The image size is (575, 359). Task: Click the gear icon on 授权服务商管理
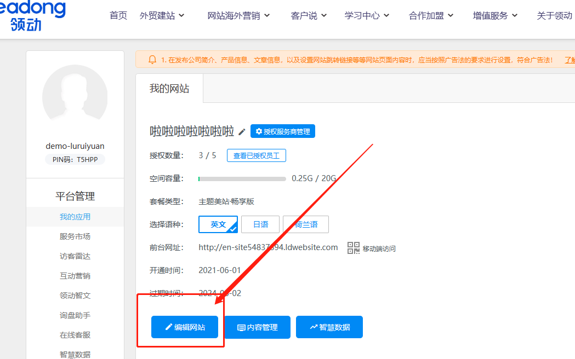(x=258, y=131)
